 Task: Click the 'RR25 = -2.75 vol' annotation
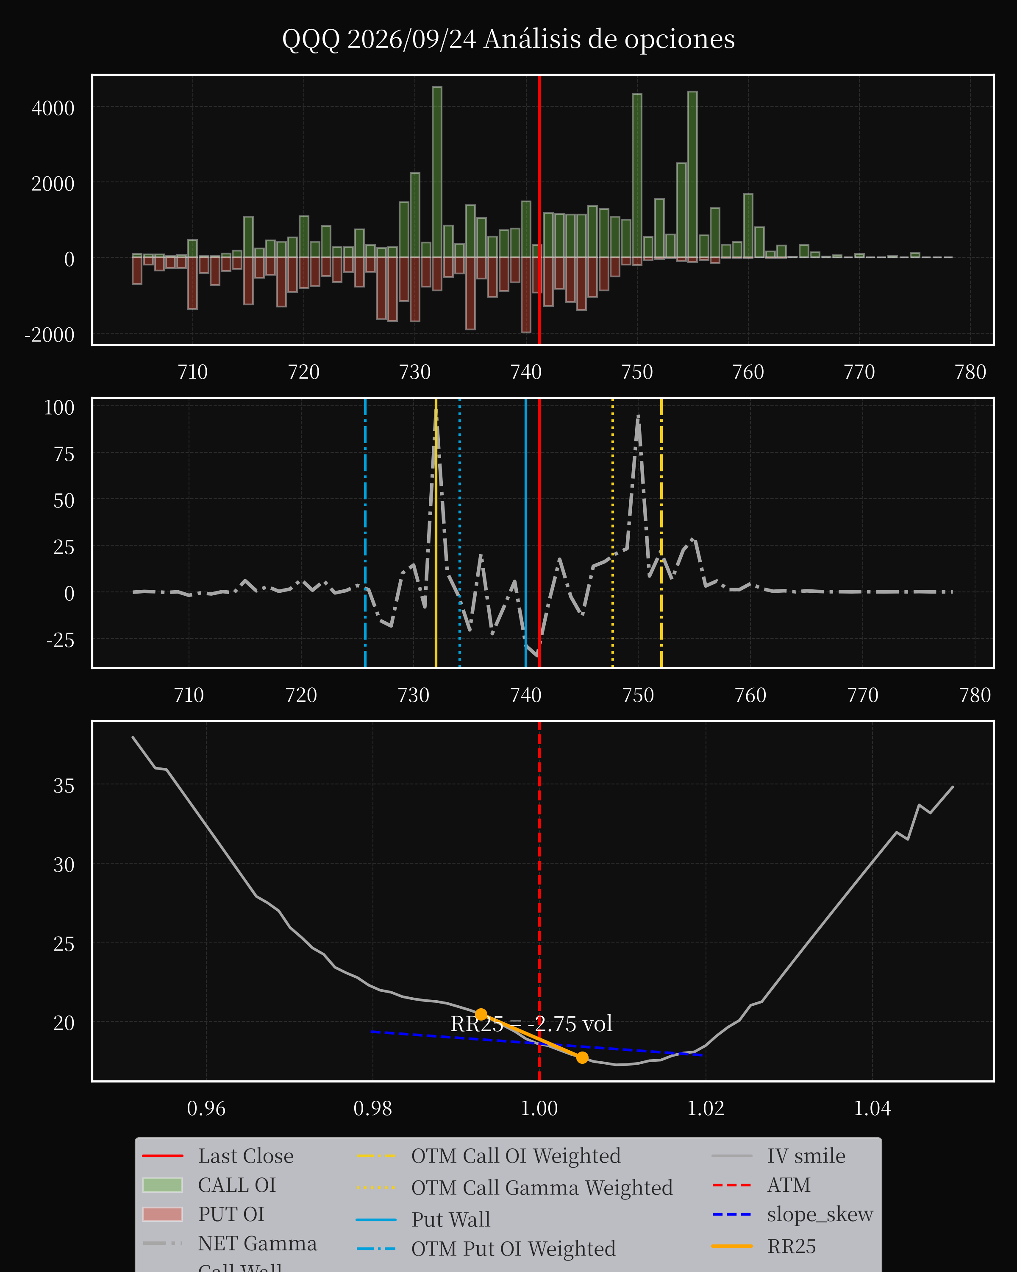pos(531,1024)
